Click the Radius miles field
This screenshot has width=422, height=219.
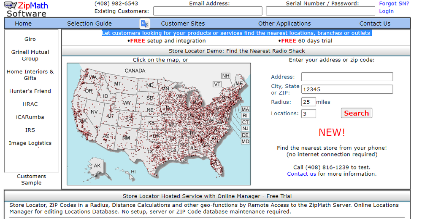308,102
